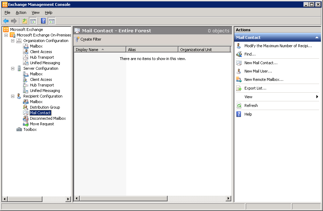This screenshot has height=211, width=323.
Task: Click the results pane horizontal scrollbar thumb
Action: pos(123,199)
